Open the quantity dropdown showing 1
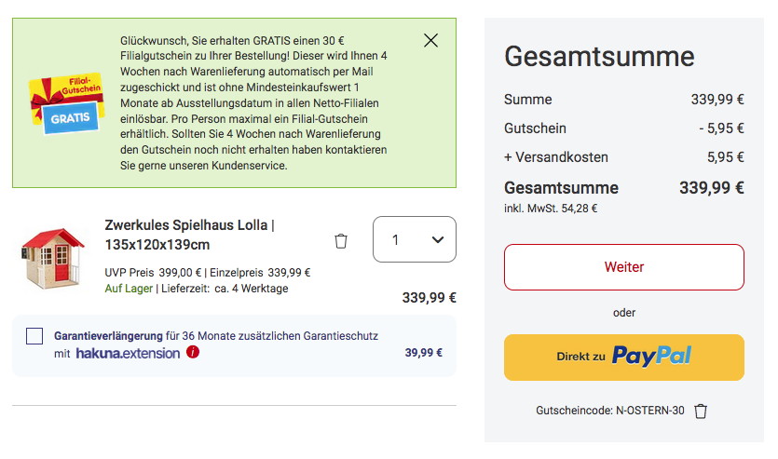This screenshot has width=778, height=459. tap(414, 239)
